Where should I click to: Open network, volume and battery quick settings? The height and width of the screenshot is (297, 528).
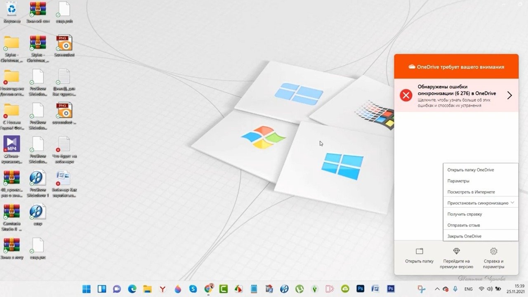click(491, 289)
